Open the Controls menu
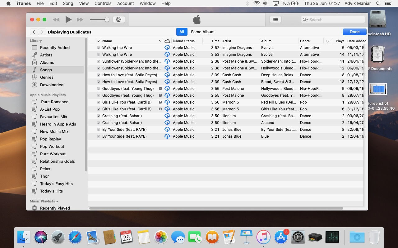The height and width of the screenshot is (248, 398). pyautogui.click(x=103, y=3)
